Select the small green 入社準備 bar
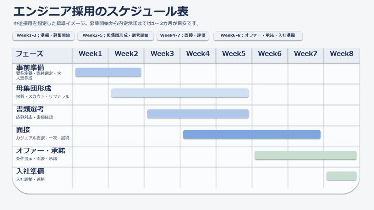The image size is (374, 210). coord(341,176)
